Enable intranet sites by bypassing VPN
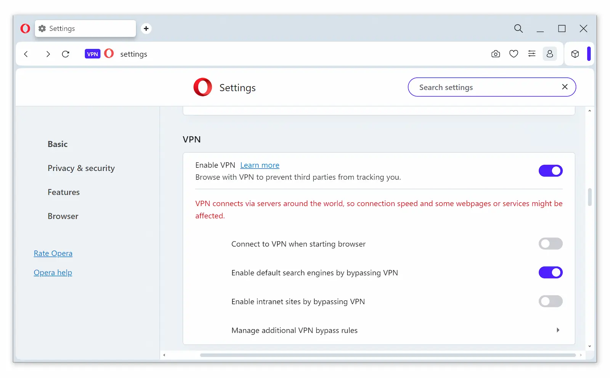 tap(551, 302)
